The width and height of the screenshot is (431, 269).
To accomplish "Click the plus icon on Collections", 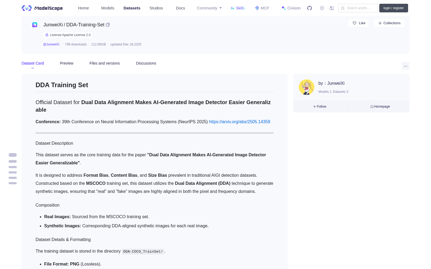I will point(380,23).
